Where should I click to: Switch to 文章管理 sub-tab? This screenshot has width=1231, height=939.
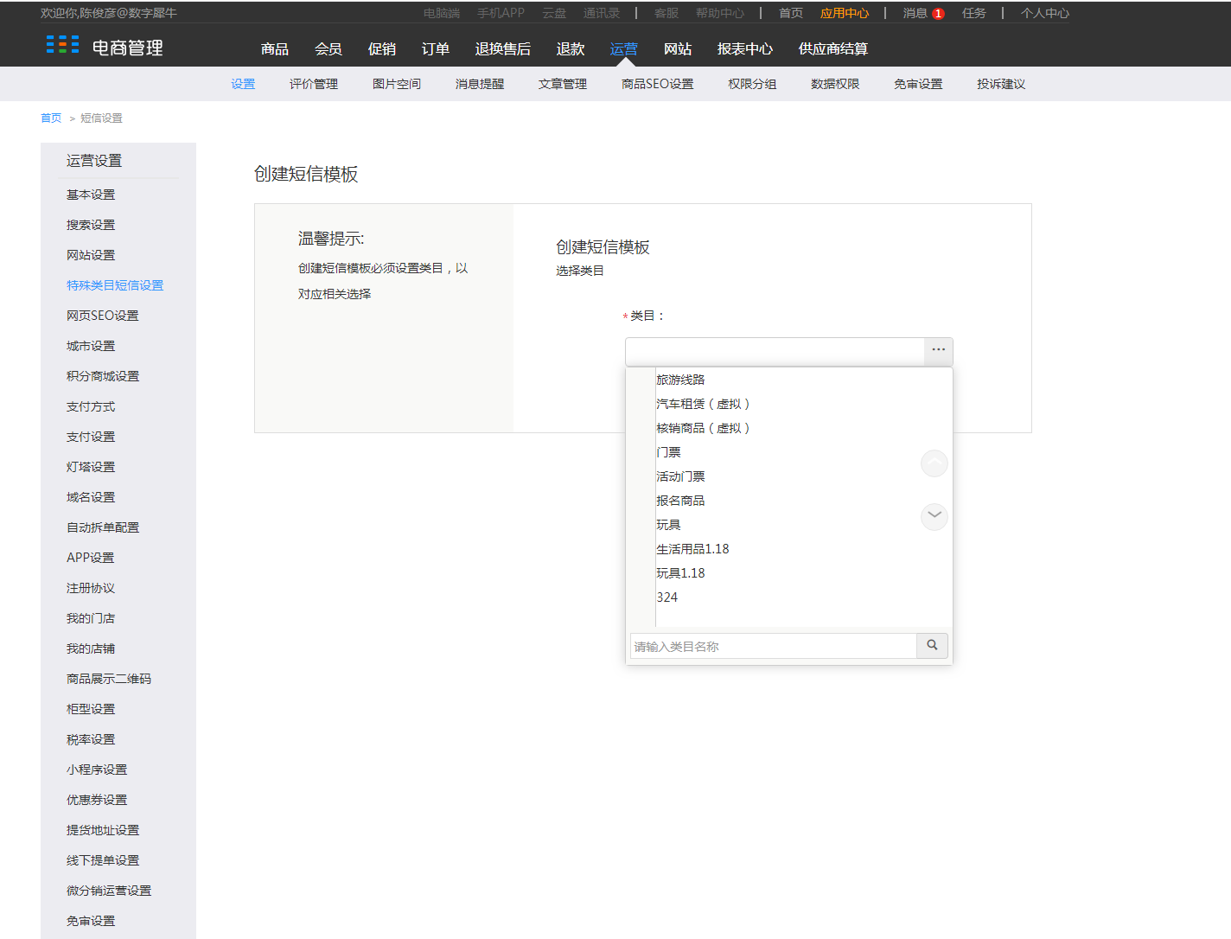click(x=563, y=84)
